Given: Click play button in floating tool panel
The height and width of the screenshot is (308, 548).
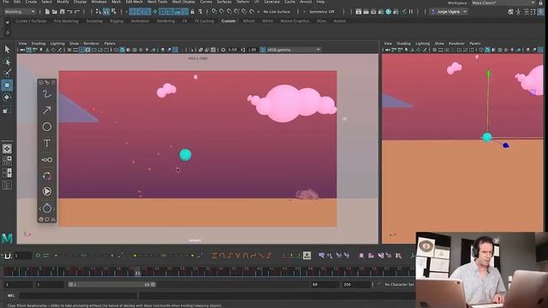Looking at the screenshot, I should click(47, 192).
